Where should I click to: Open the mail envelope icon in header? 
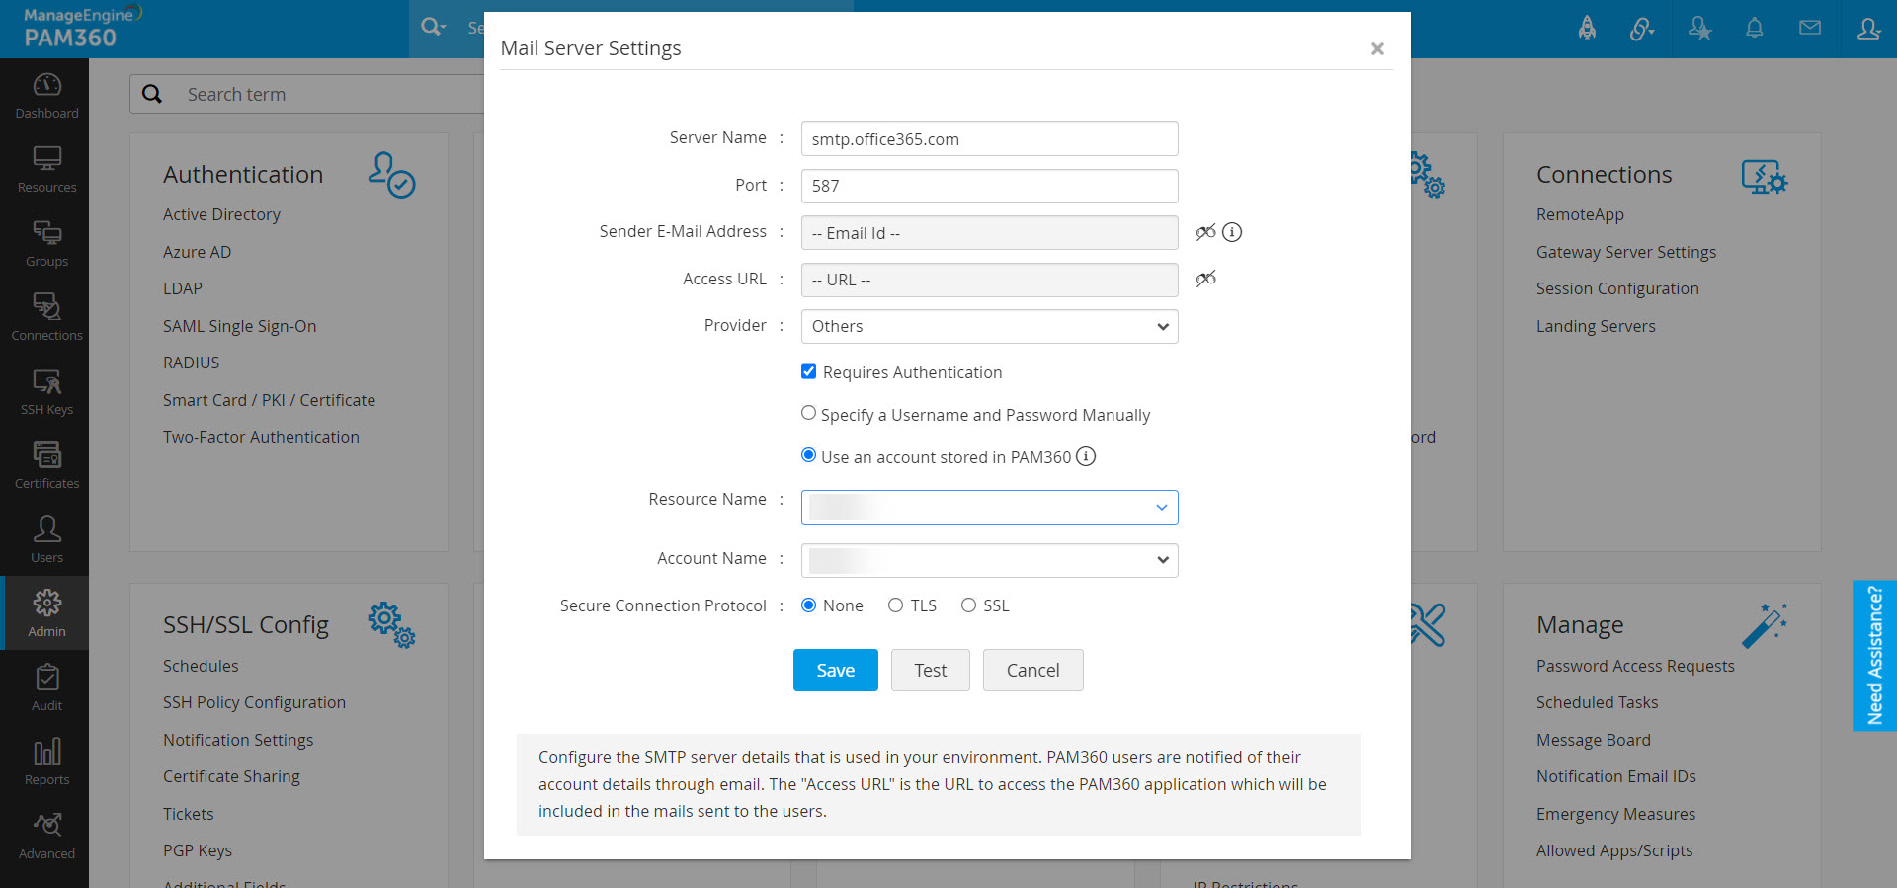pyautogui.click(x=1809, y=28)
